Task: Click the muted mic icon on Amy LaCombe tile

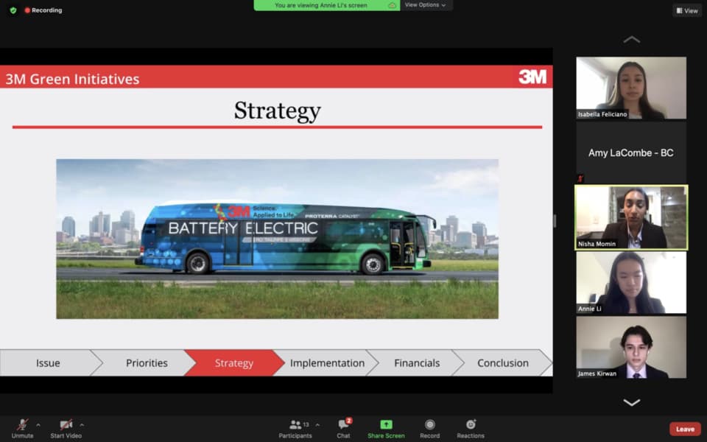Action: 580,178
